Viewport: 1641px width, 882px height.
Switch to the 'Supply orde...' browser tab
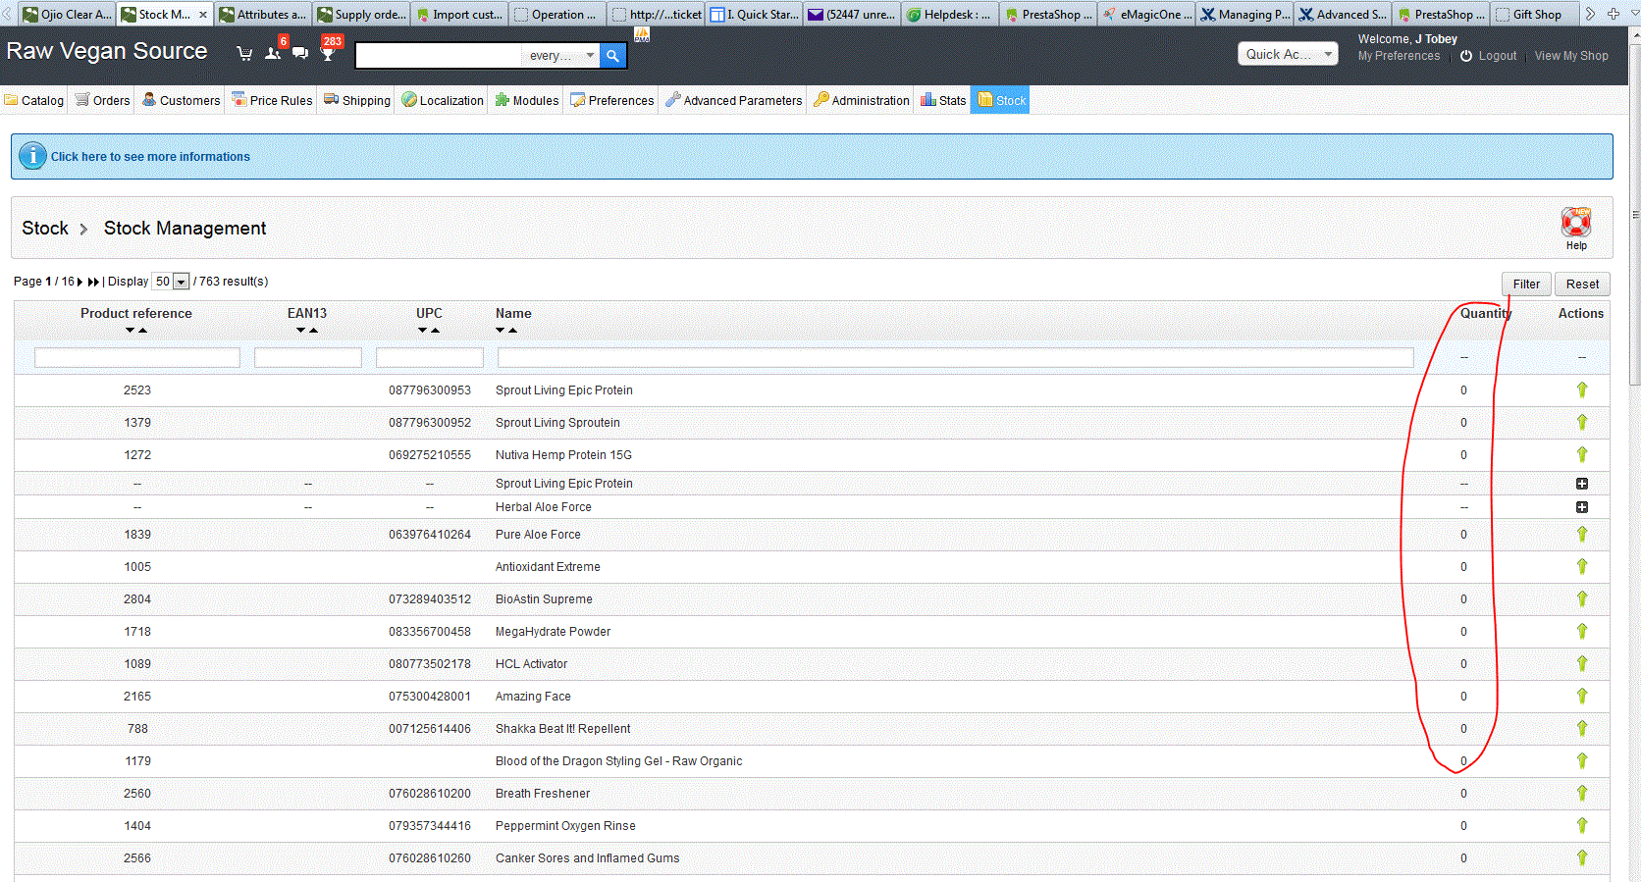(361, 14)
